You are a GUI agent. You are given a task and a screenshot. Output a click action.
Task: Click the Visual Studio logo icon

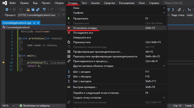(5, 3)
